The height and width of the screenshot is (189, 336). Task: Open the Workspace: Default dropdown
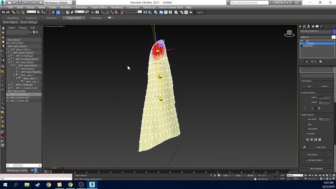pyautogui.click(x=58, y=3)
